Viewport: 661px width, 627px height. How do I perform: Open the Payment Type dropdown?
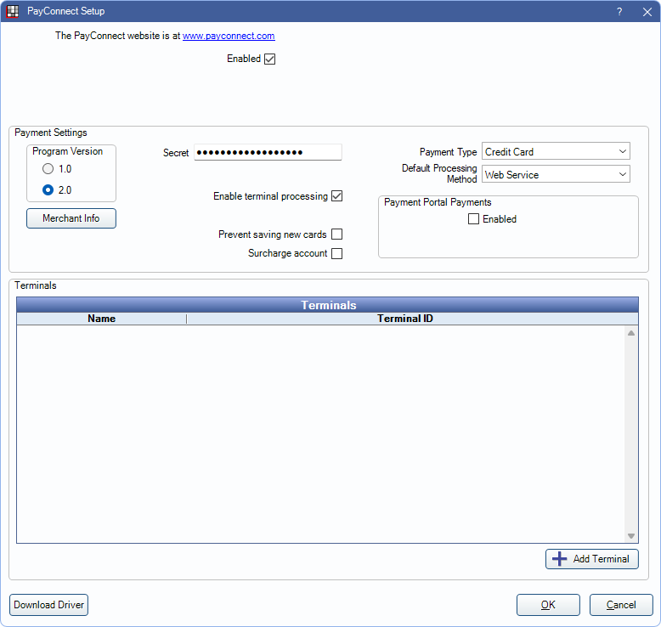pyautogui.click(x=556, y=151)
